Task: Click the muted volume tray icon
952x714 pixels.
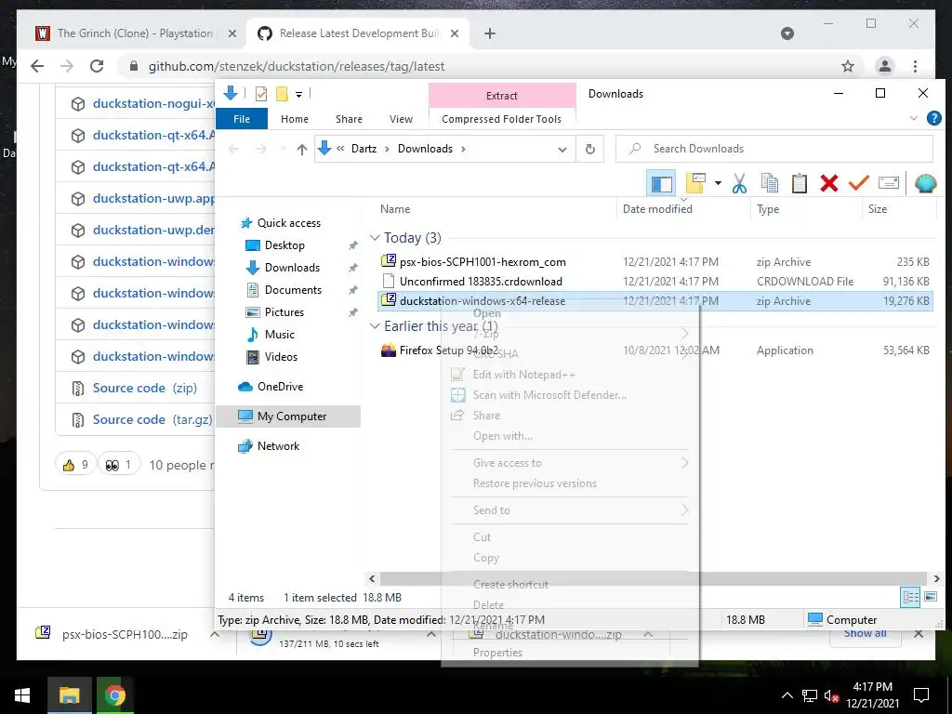Action: coord(831,696)
